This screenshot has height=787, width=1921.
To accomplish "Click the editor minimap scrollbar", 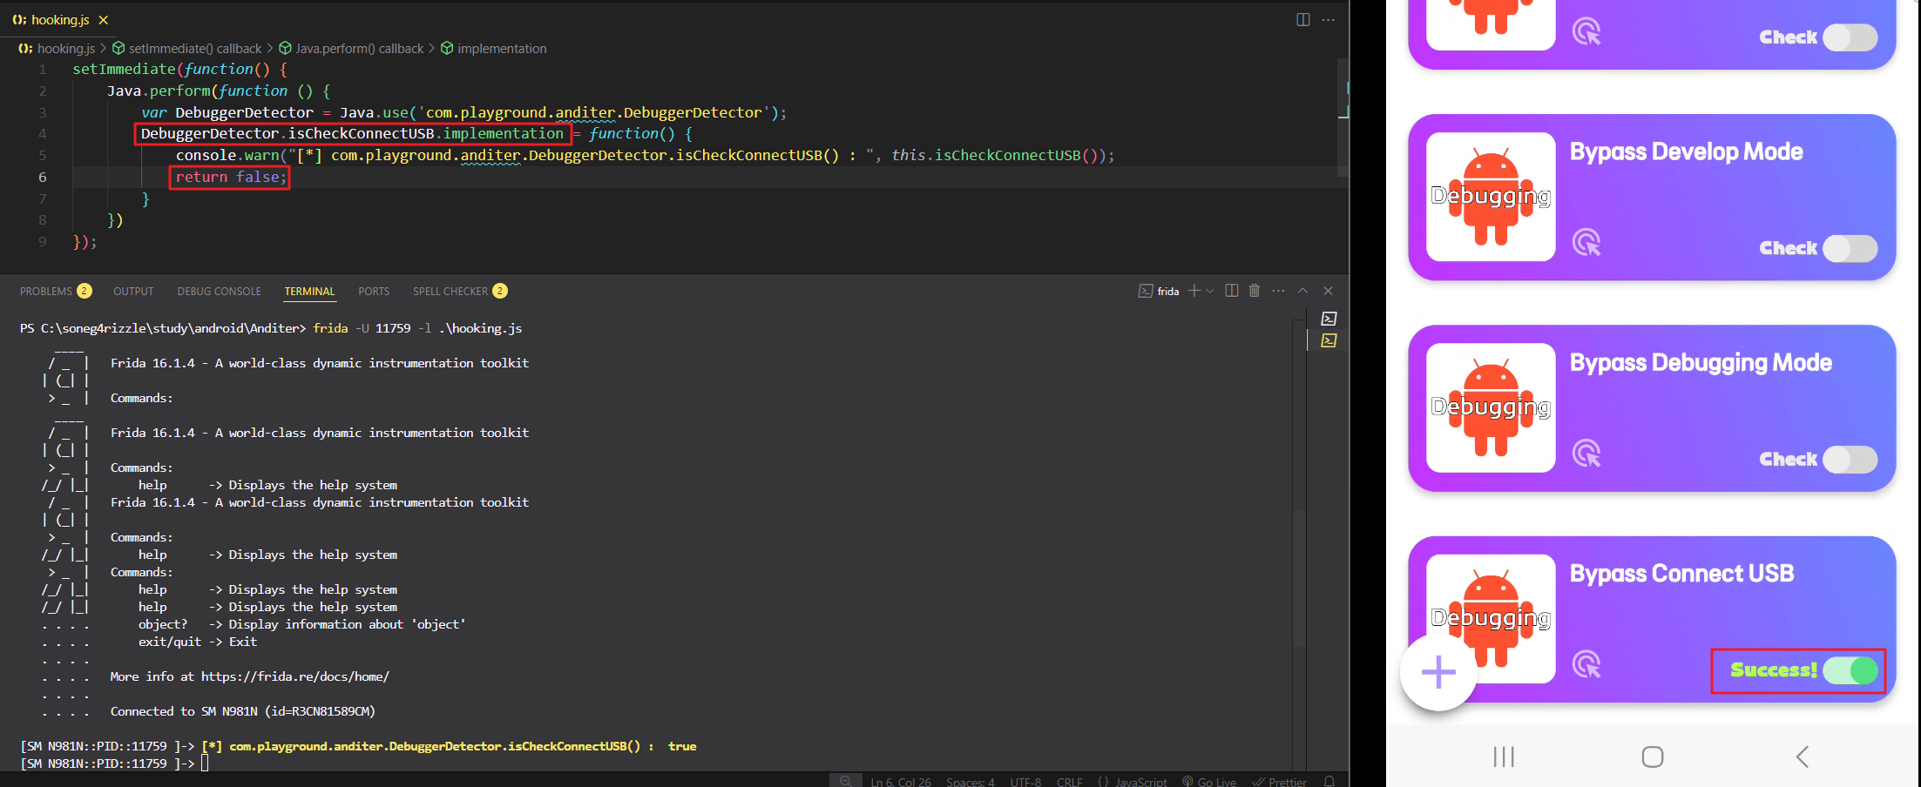I will coord(1343,118).
